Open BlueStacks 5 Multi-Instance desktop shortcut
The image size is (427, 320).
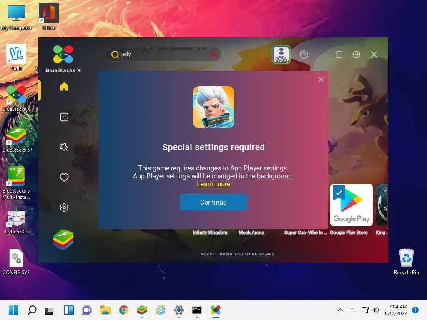pyautogui.click(x=16, y=183)
